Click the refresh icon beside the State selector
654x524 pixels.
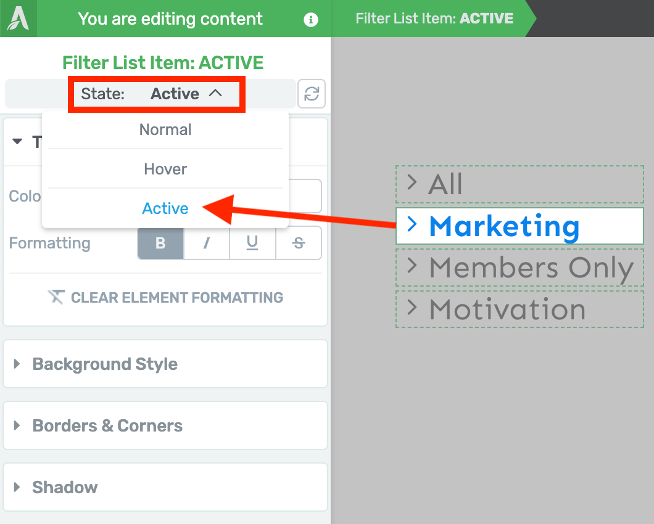pyautogui.click(x=312, y=93)
